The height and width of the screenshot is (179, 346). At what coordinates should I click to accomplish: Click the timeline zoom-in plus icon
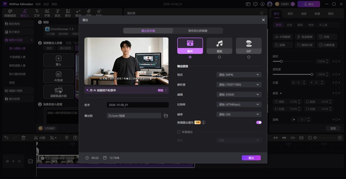point(340,138)
